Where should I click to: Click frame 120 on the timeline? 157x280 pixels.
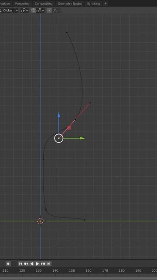[22, 270]
